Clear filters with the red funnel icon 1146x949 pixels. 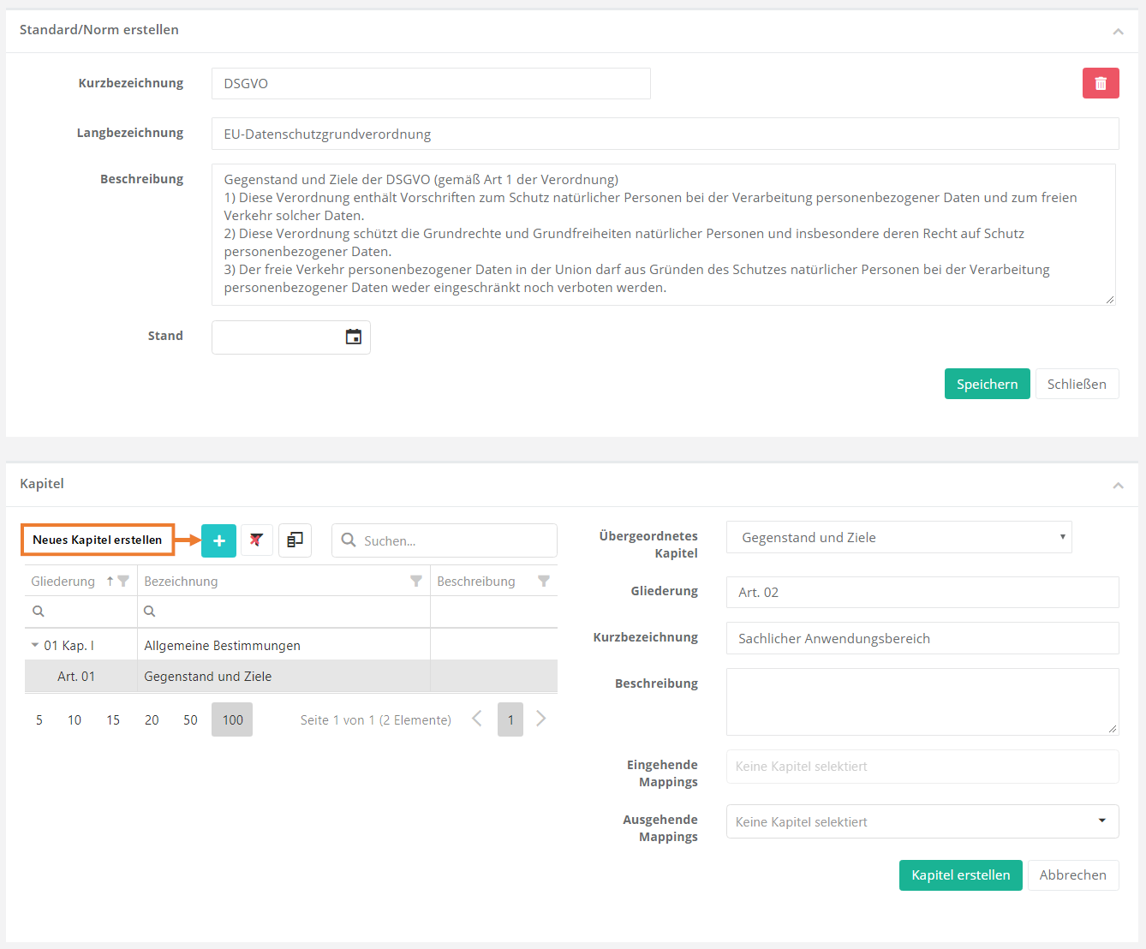[256, 540]
